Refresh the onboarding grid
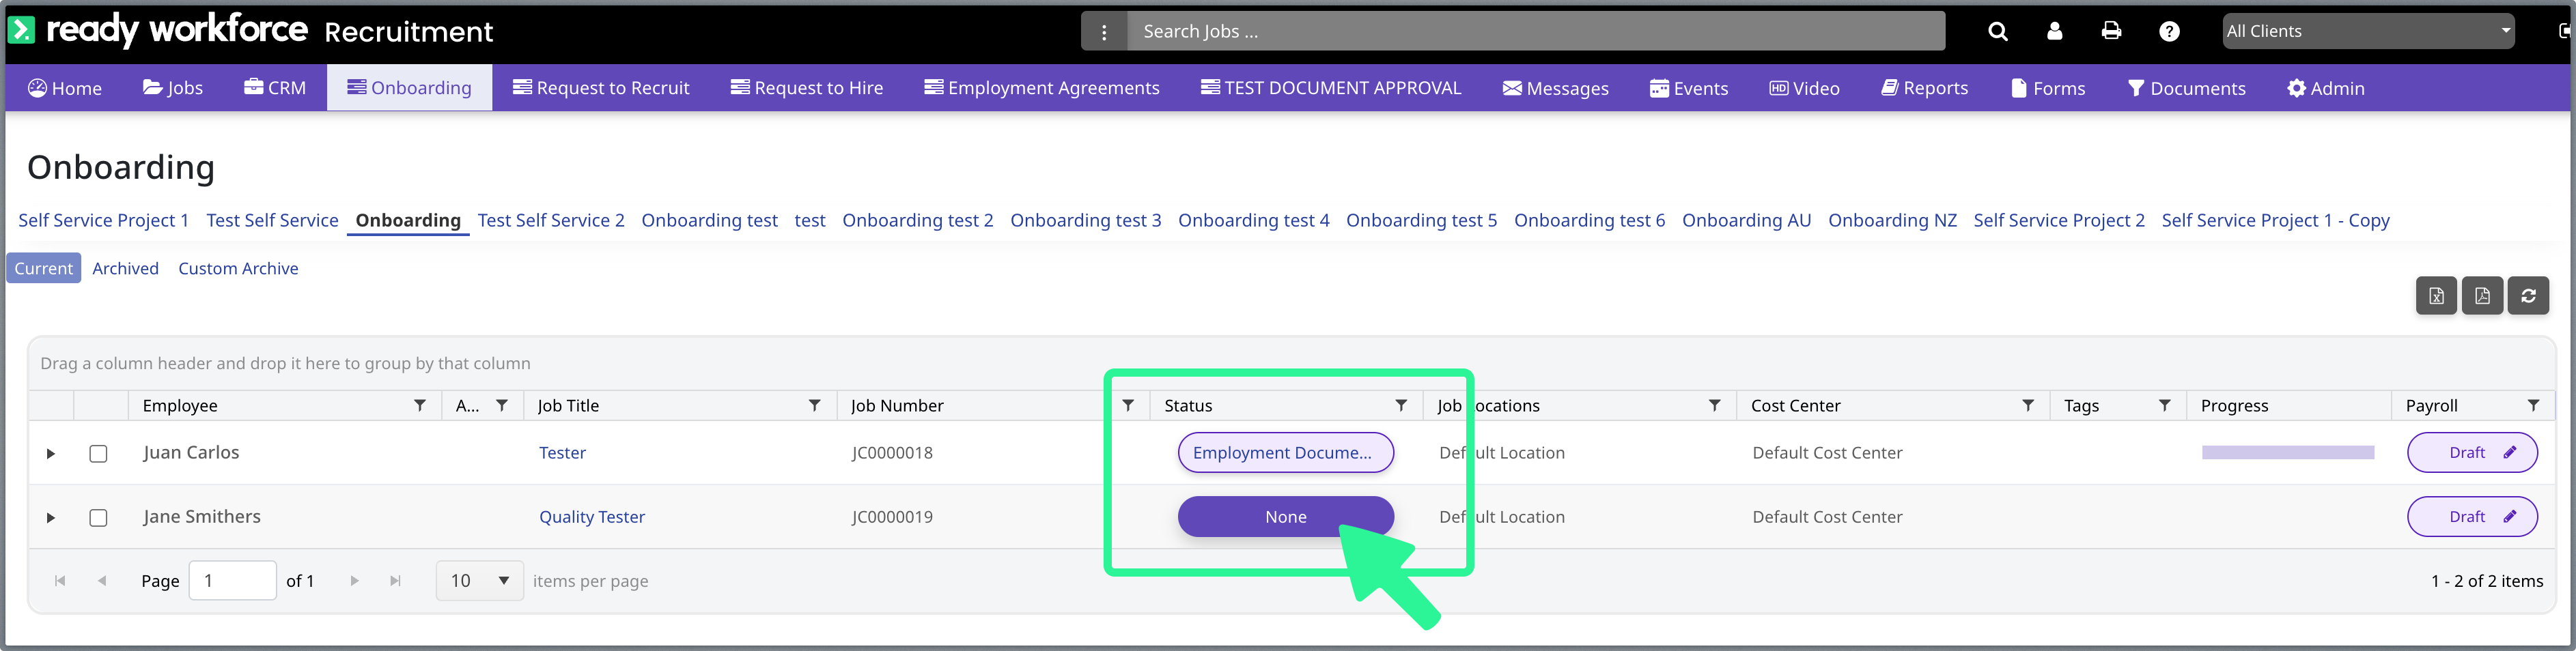This screenshot has width=2576, height=651. [x=2528, y=295]
